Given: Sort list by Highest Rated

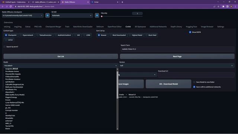Looking at the screenshot, I should click(x=136, y=35).
